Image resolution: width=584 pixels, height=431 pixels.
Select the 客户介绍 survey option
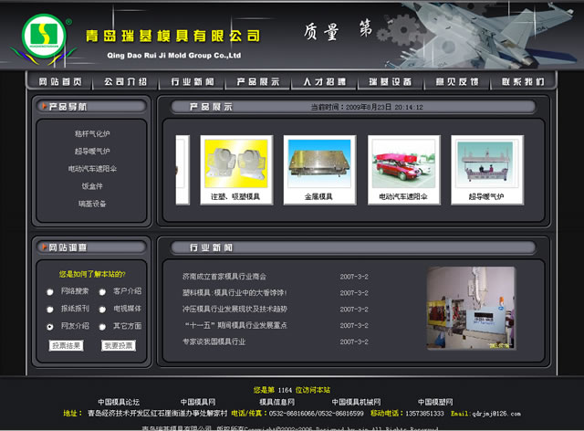[x=100, y=291]
